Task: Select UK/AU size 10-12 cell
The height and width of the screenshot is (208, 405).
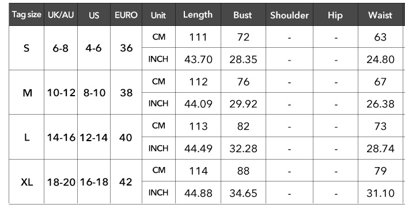Action: pos(60,93)
